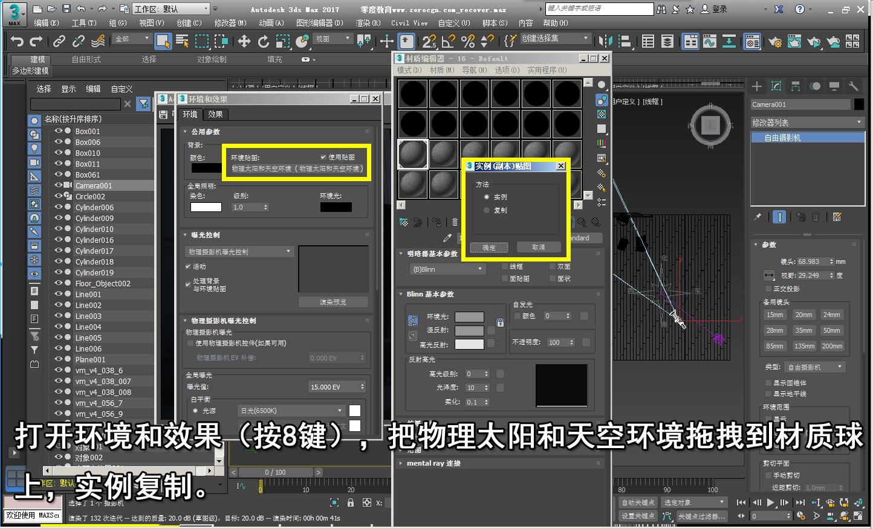The width and height of the screenshot is (873, 529).
Task: Open the Modify command panel tab
Action: [x=776, y=86]
